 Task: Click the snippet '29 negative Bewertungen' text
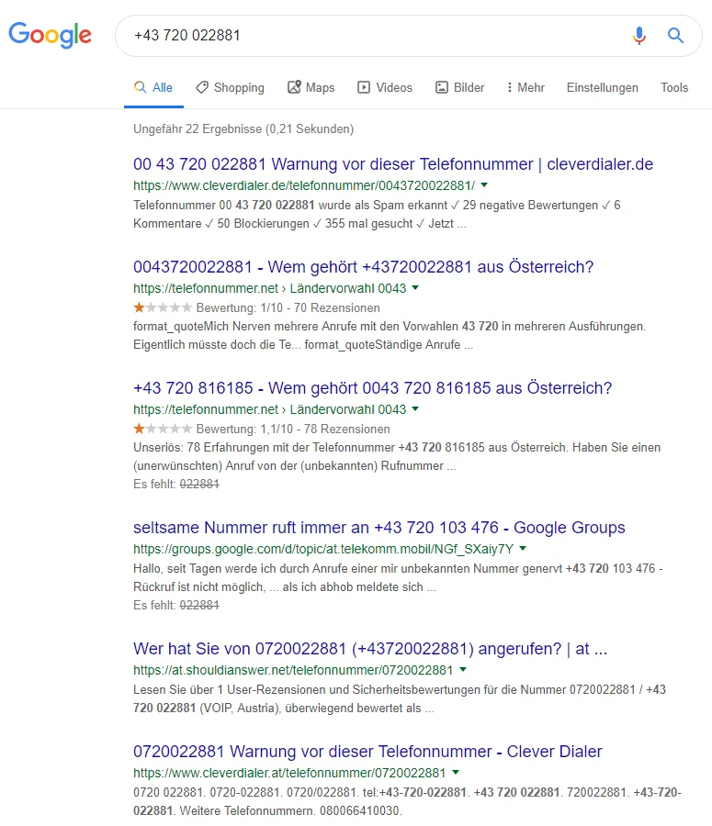pyautogui.click(x=530, y=205)
